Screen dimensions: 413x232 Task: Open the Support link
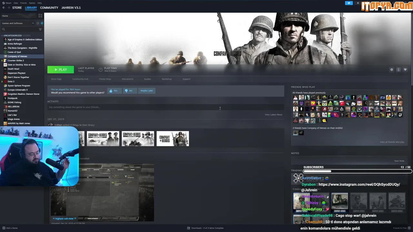pyautogui.click(x=186, y=79)
